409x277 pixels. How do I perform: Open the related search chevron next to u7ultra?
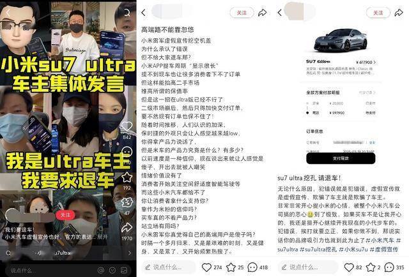coord(130,253)
